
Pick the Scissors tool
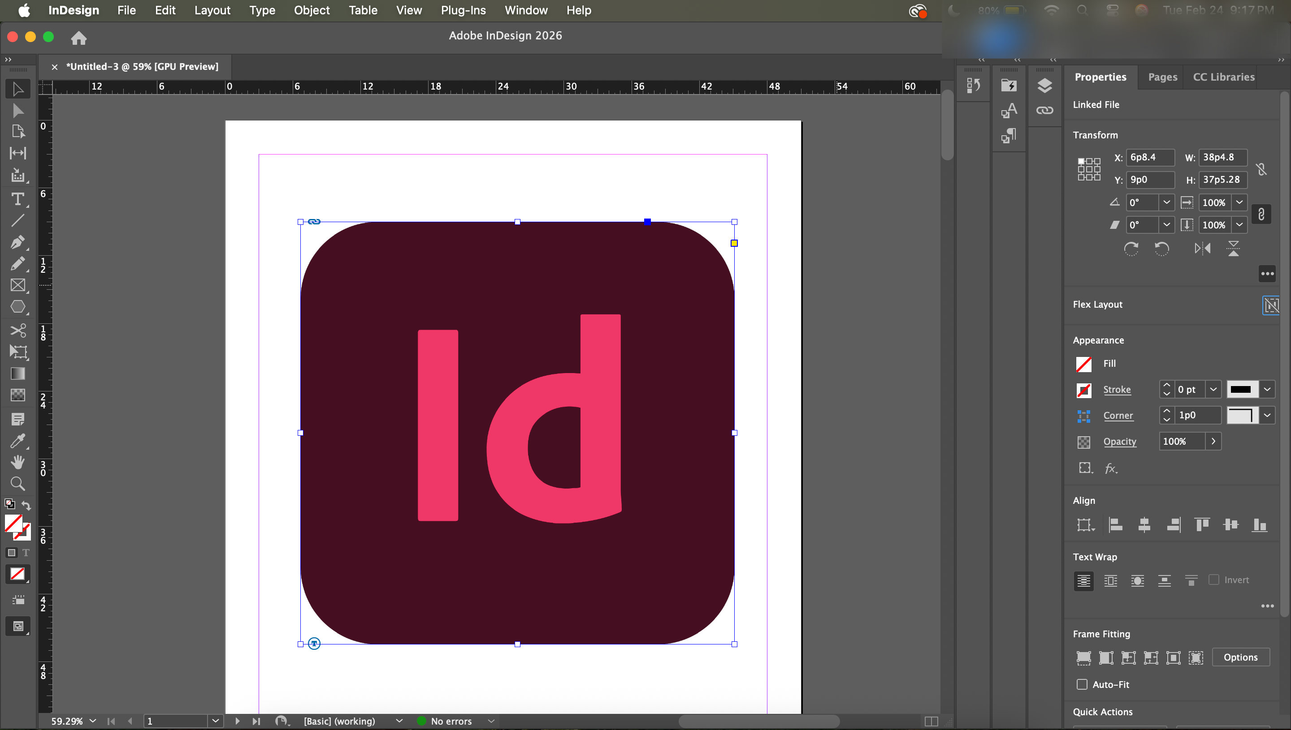(x=17, y=331)
